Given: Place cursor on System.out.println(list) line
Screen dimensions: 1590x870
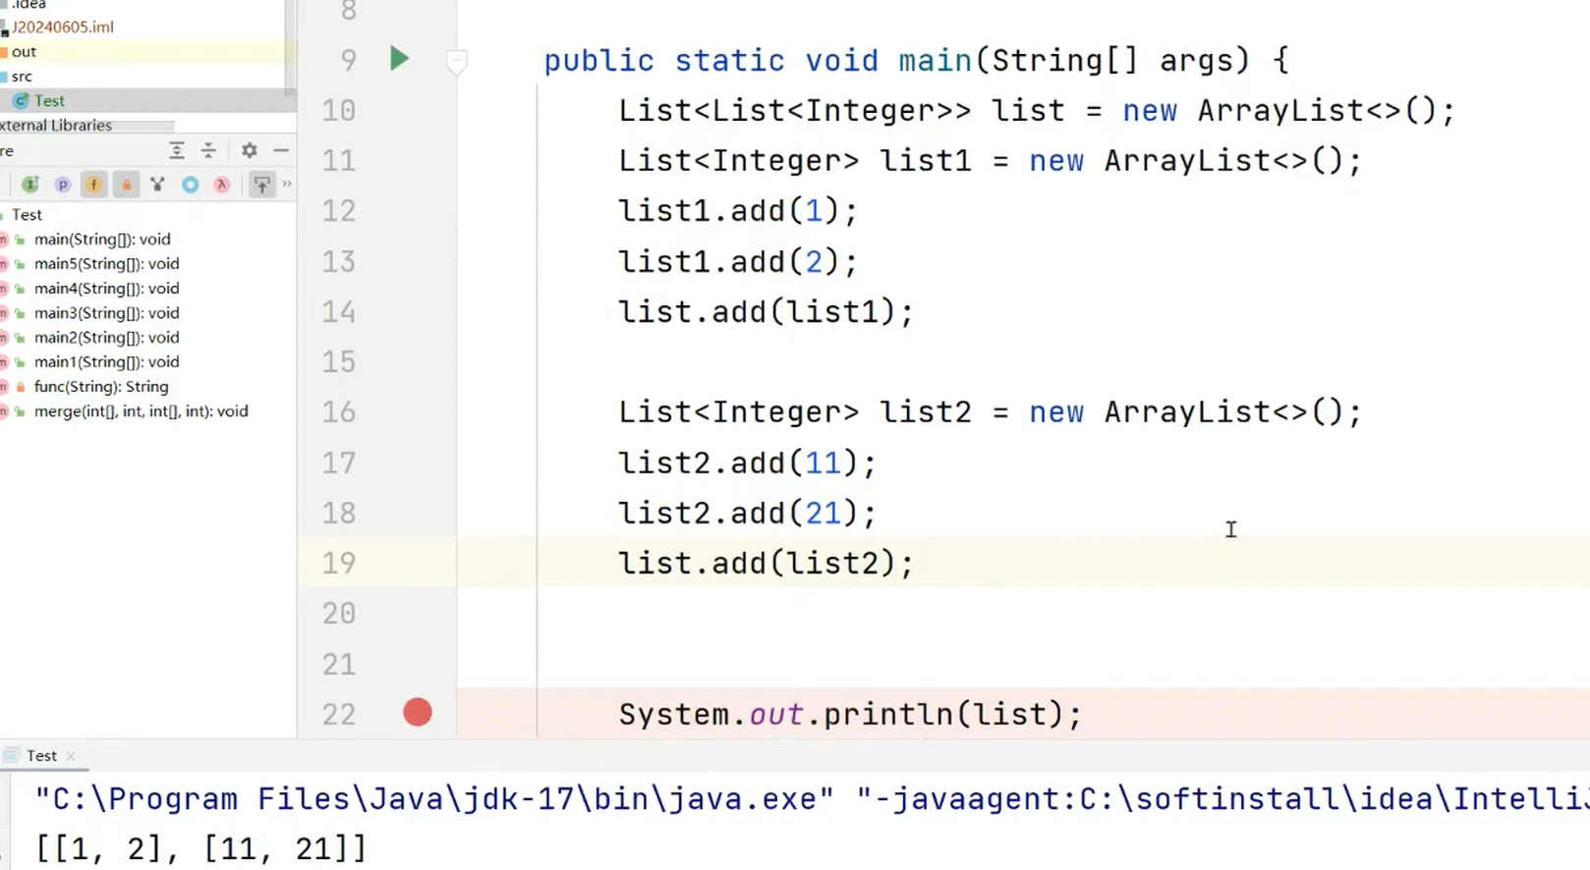Looking at the screenshot, I should point(850,714).
